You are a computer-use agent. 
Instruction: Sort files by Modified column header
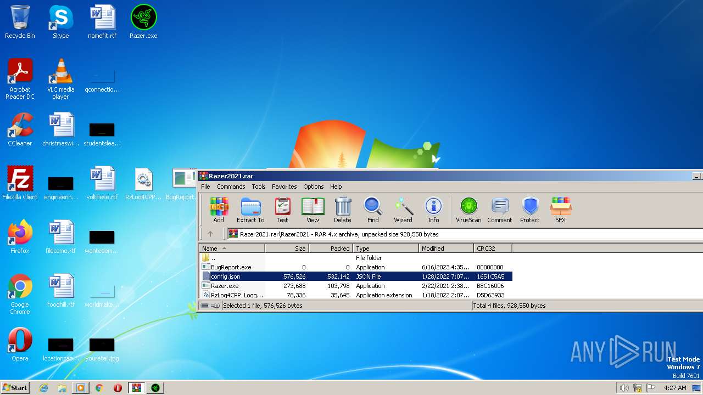tap(447, 249)
